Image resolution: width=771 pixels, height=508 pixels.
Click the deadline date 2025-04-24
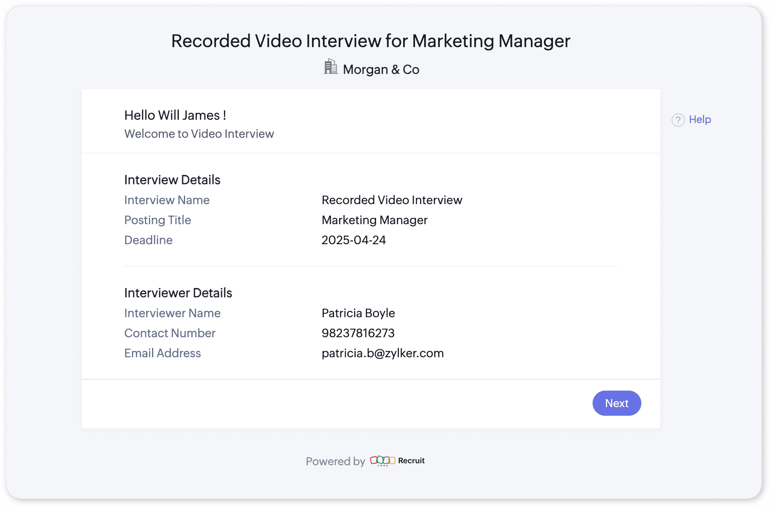353,240
